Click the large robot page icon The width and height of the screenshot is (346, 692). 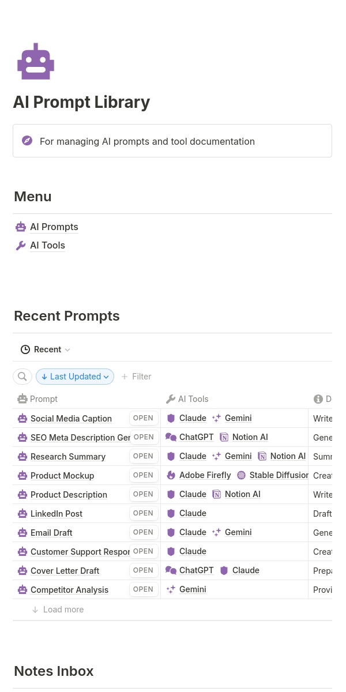[36, 62]
